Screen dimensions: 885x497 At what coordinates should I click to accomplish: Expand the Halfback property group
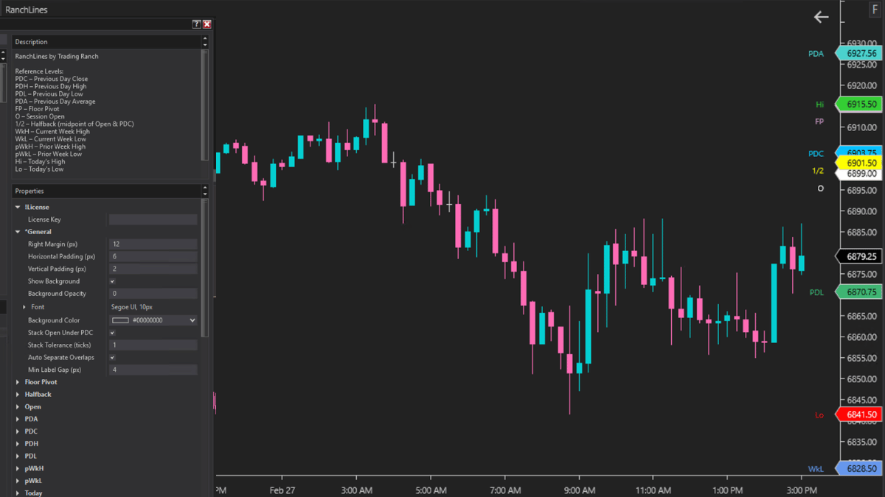pos(18,395)
